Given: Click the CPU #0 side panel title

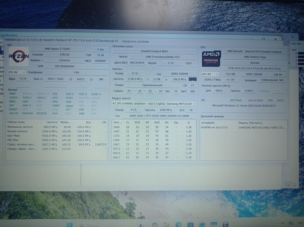Looking at the screenshot, I should click(296, 44).
